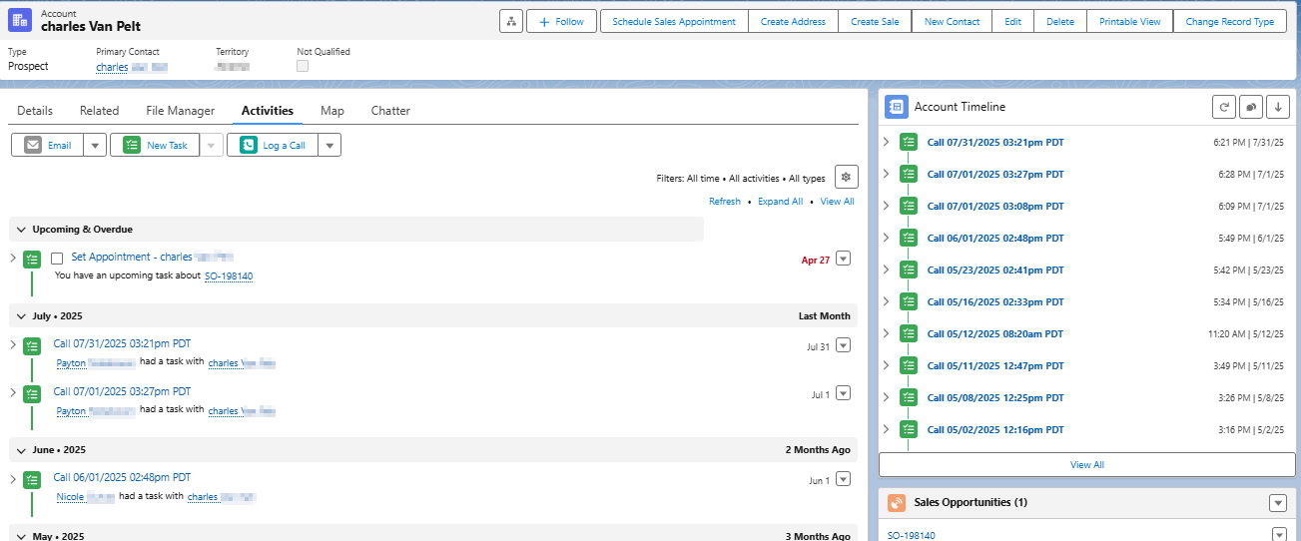Click the Account Timeline filter icon

(x=1251, y=107)
